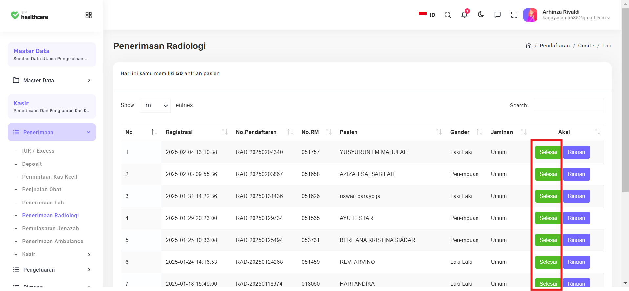Sort table by No.RM column
629x291 pixels.
click(x=316, y=132)
